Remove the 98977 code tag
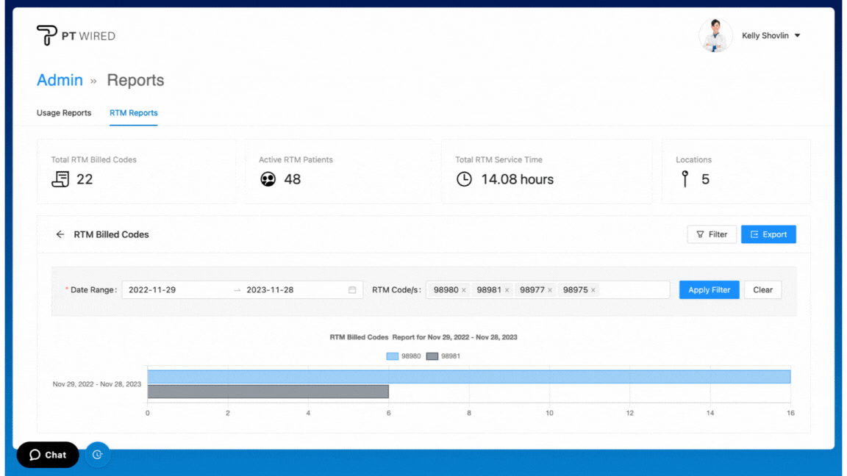The height and width of the screenshot is (476, 847). (550, 290)
